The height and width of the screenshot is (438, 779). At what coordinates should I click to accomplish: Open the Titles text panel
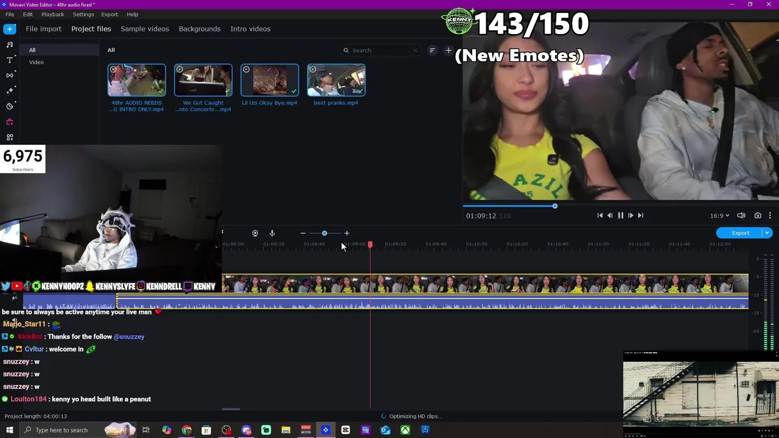click(x=10, y=60)
